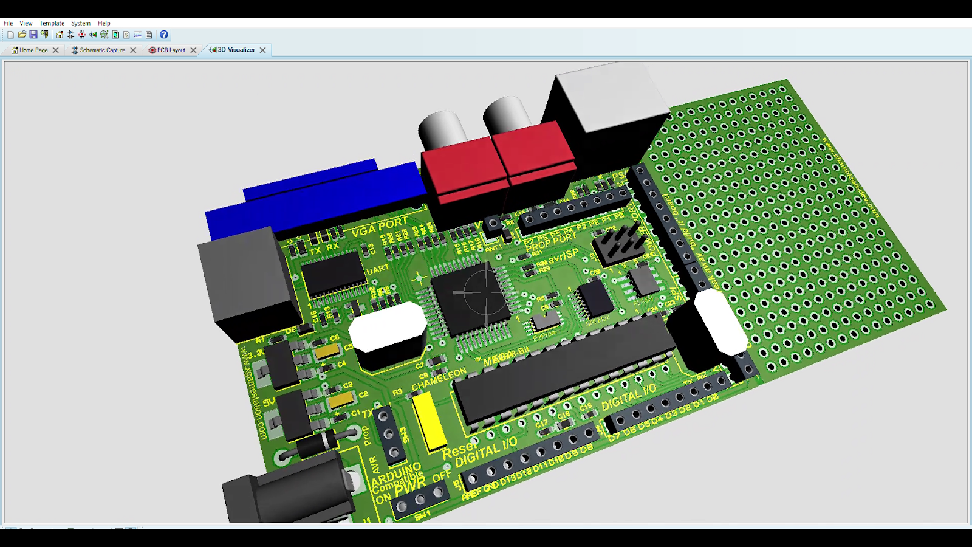
Task: Open the Help menu
Action: tap(104, 23)
